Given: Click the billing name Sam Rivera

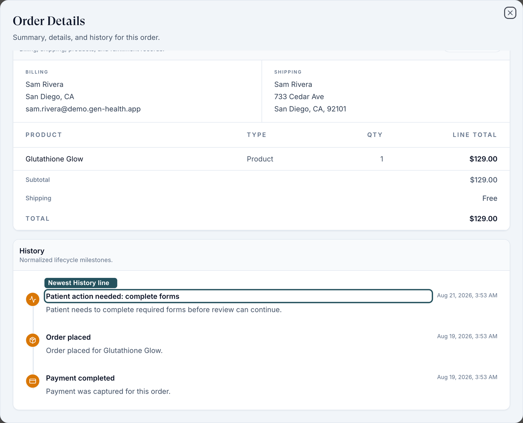Looking at the screenshot, I should point(44,84).
